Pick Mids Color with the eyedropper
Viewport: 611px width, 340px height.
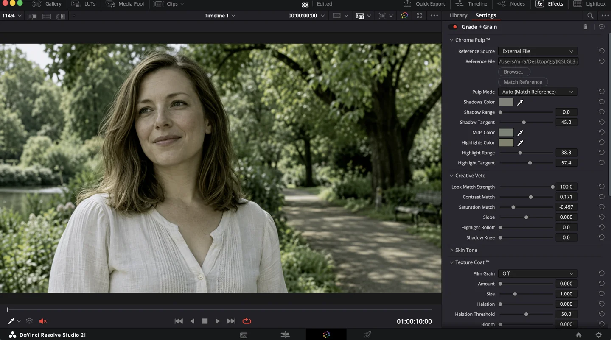point(520,133)
